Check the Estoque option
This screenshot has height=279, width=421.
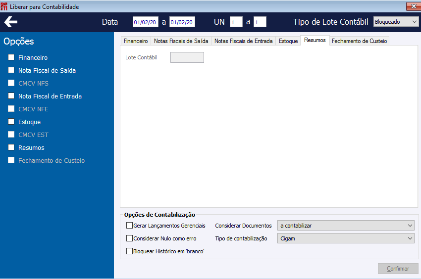[x=11, y=122]
